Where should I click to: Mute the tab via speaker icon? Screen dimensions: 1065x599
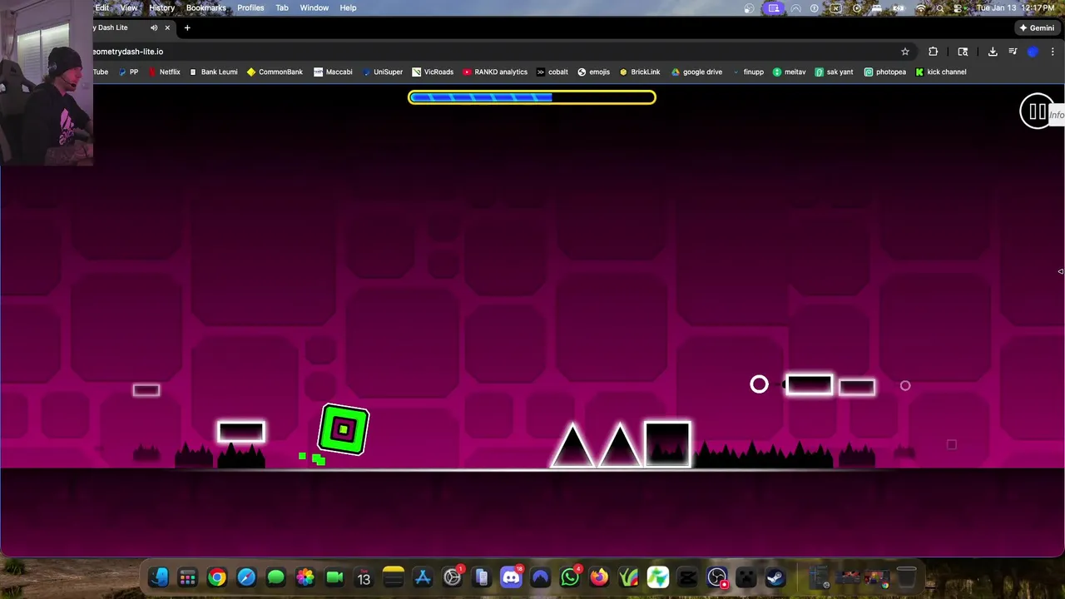coord(154,27)
